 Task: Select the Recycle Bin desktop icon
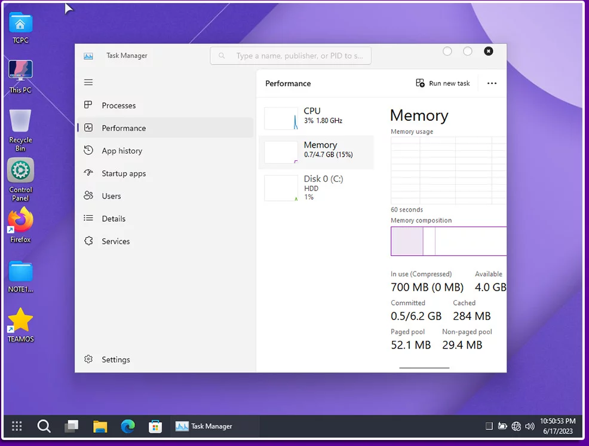coord(20,130)
